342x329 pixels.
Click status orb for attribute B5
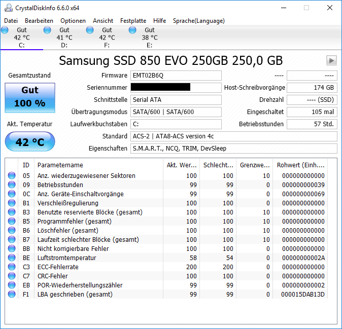12,222
